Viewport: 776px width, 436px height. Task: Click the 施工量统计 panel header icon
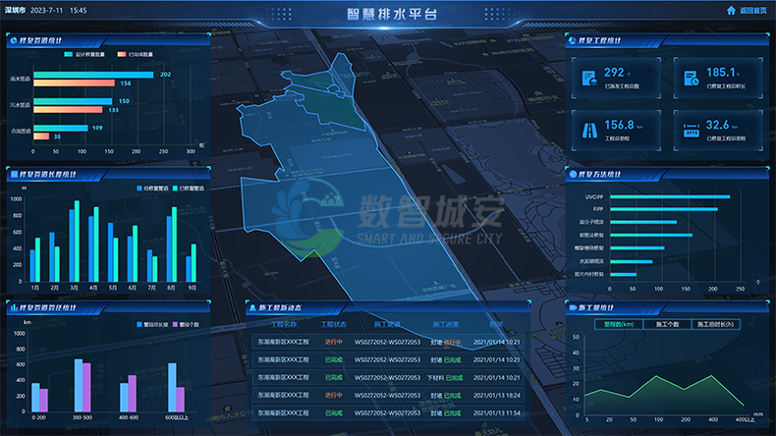click(574, 307)
